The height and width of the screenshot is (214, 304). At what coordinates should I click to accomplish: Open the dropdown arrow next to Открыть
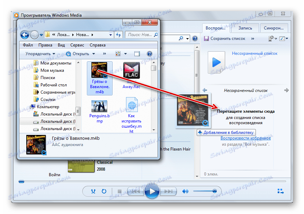tap(93, 54)
